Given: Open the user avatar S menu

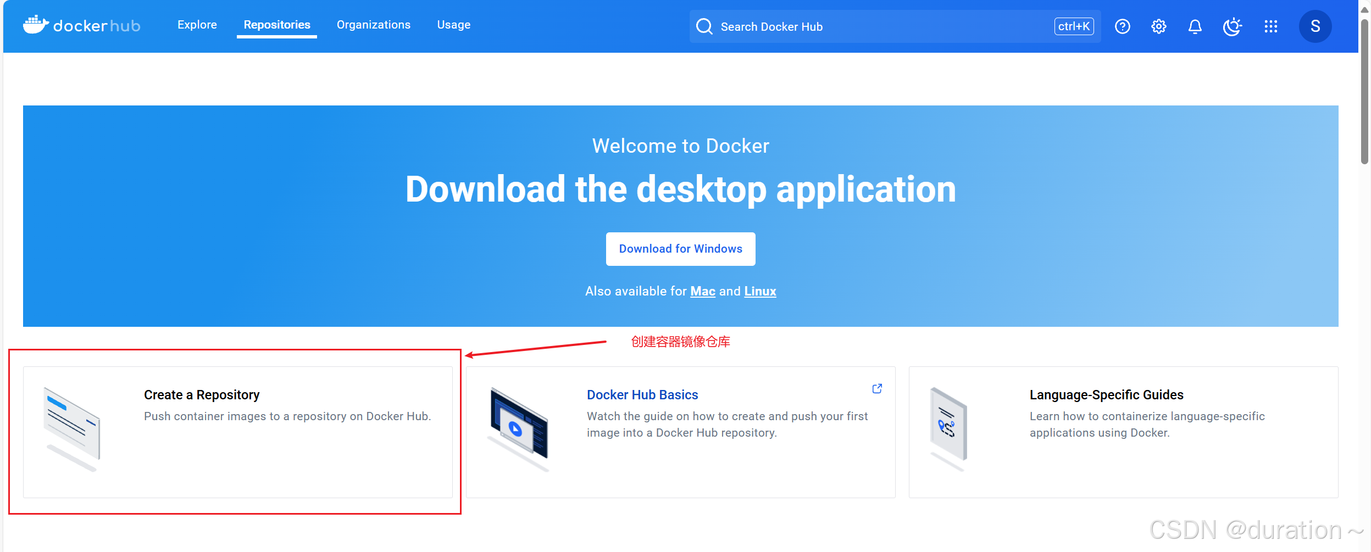Looking at the screenshot, I should (1315, 26).
